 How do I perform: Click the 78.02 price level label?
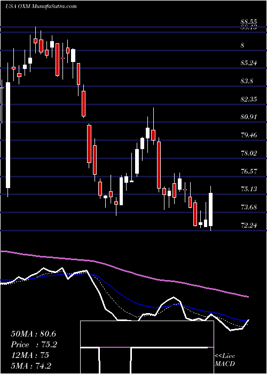(249, 153)
